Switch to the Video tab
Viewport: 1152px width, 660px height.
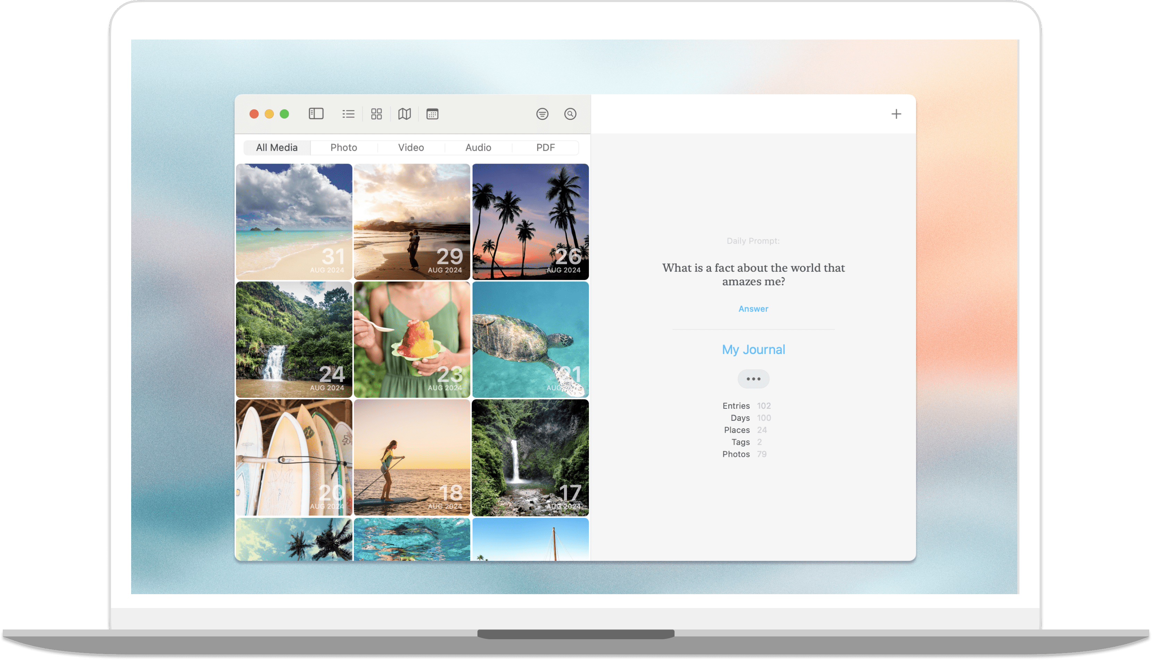pos(410,147)
